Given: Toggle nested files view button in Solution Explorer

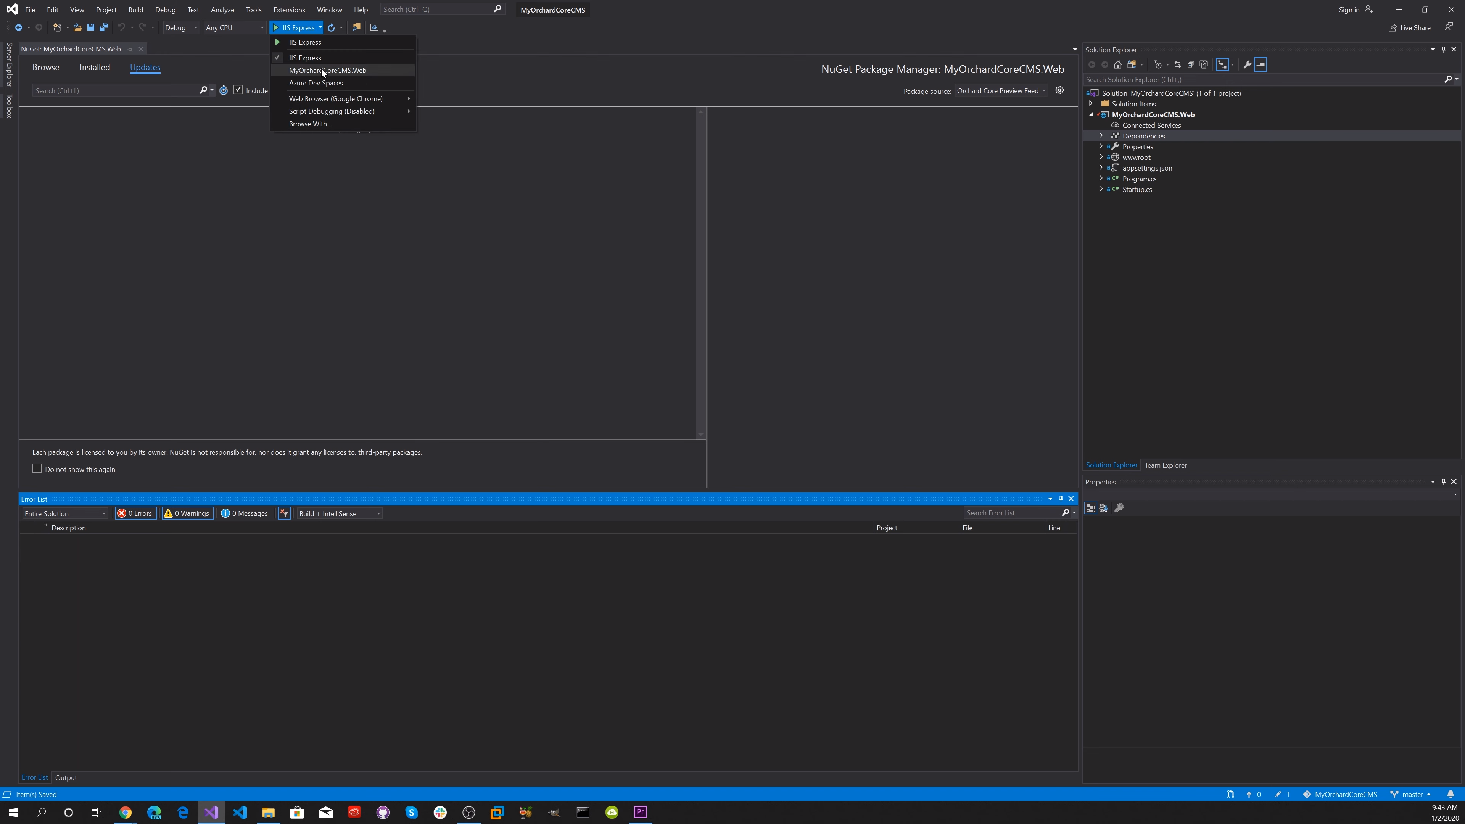Looking at the screenshot, I should click(1222, 65).
